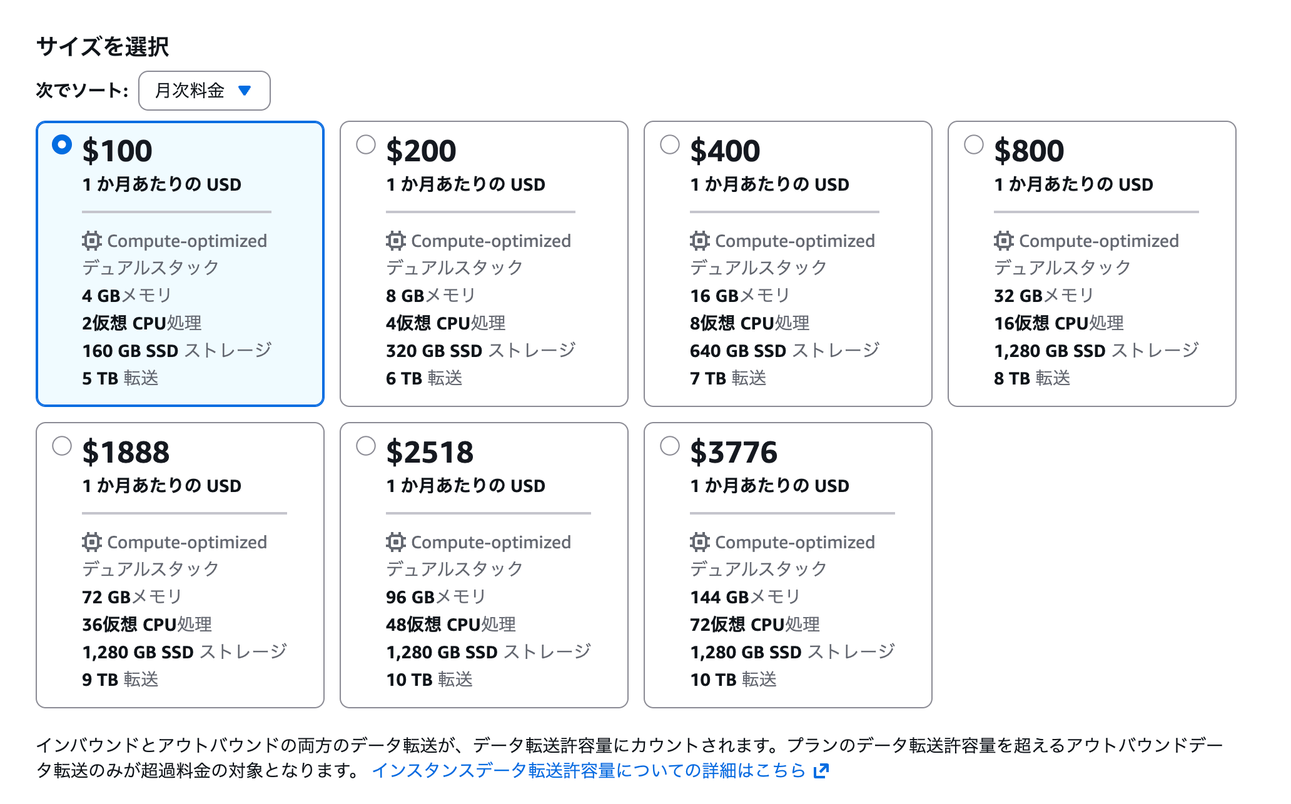Open the 月次料金 sort dropdown

point(204,91)
